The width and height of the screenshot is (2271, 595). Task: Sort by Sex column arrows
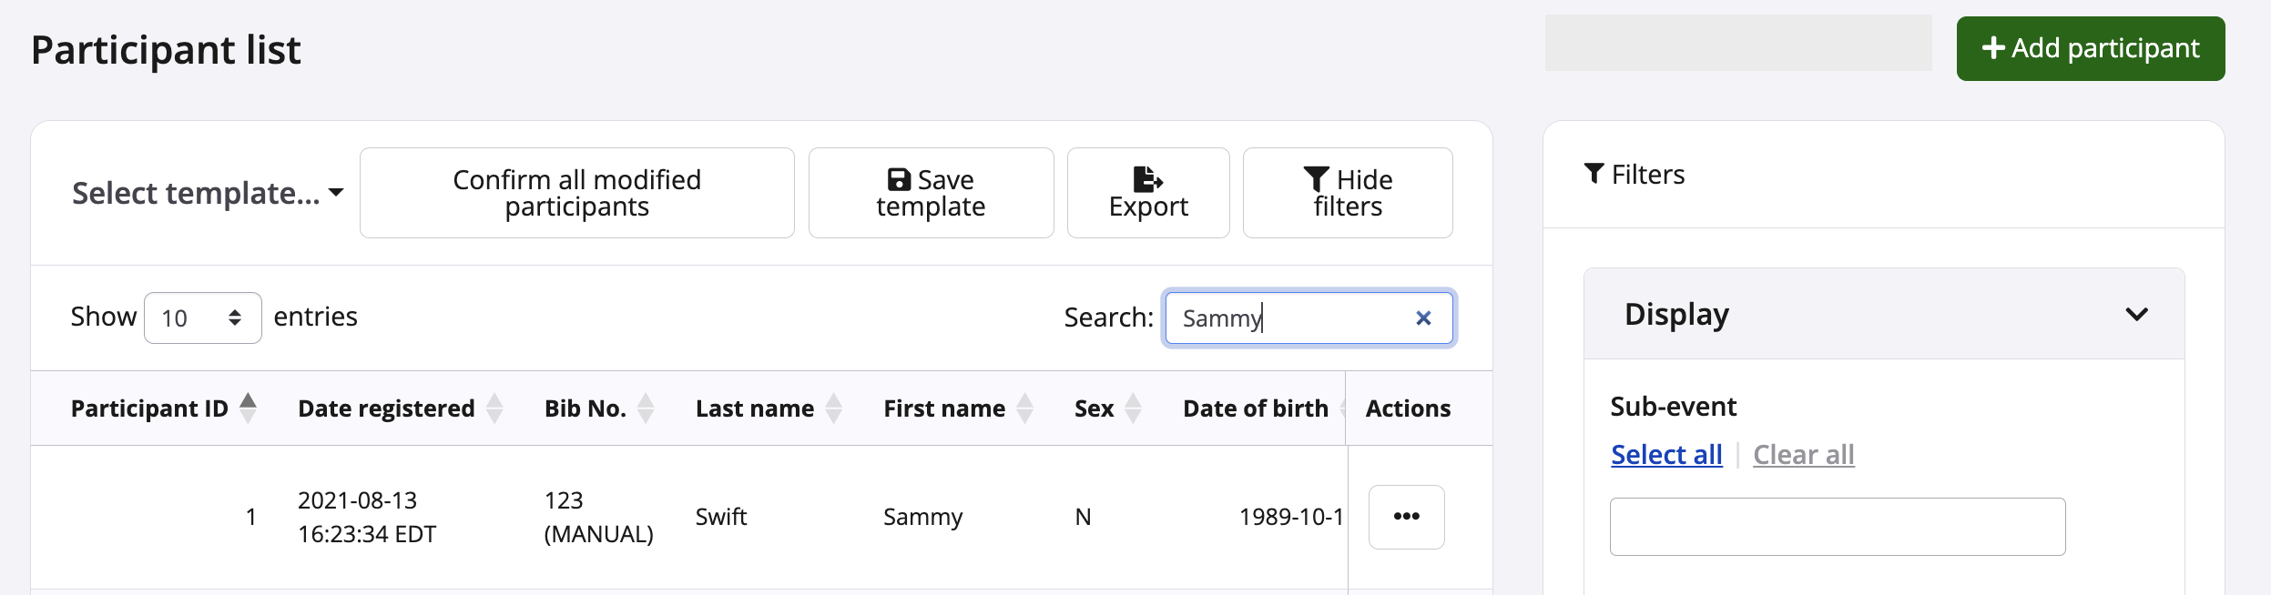click(1133, 408)
